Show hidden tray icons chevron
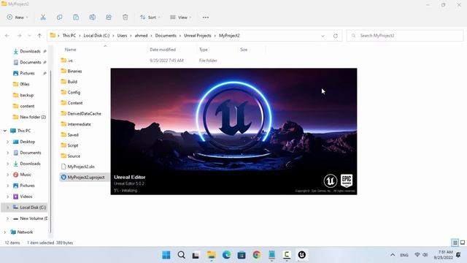The image size is (467, 263). [393, 255]
